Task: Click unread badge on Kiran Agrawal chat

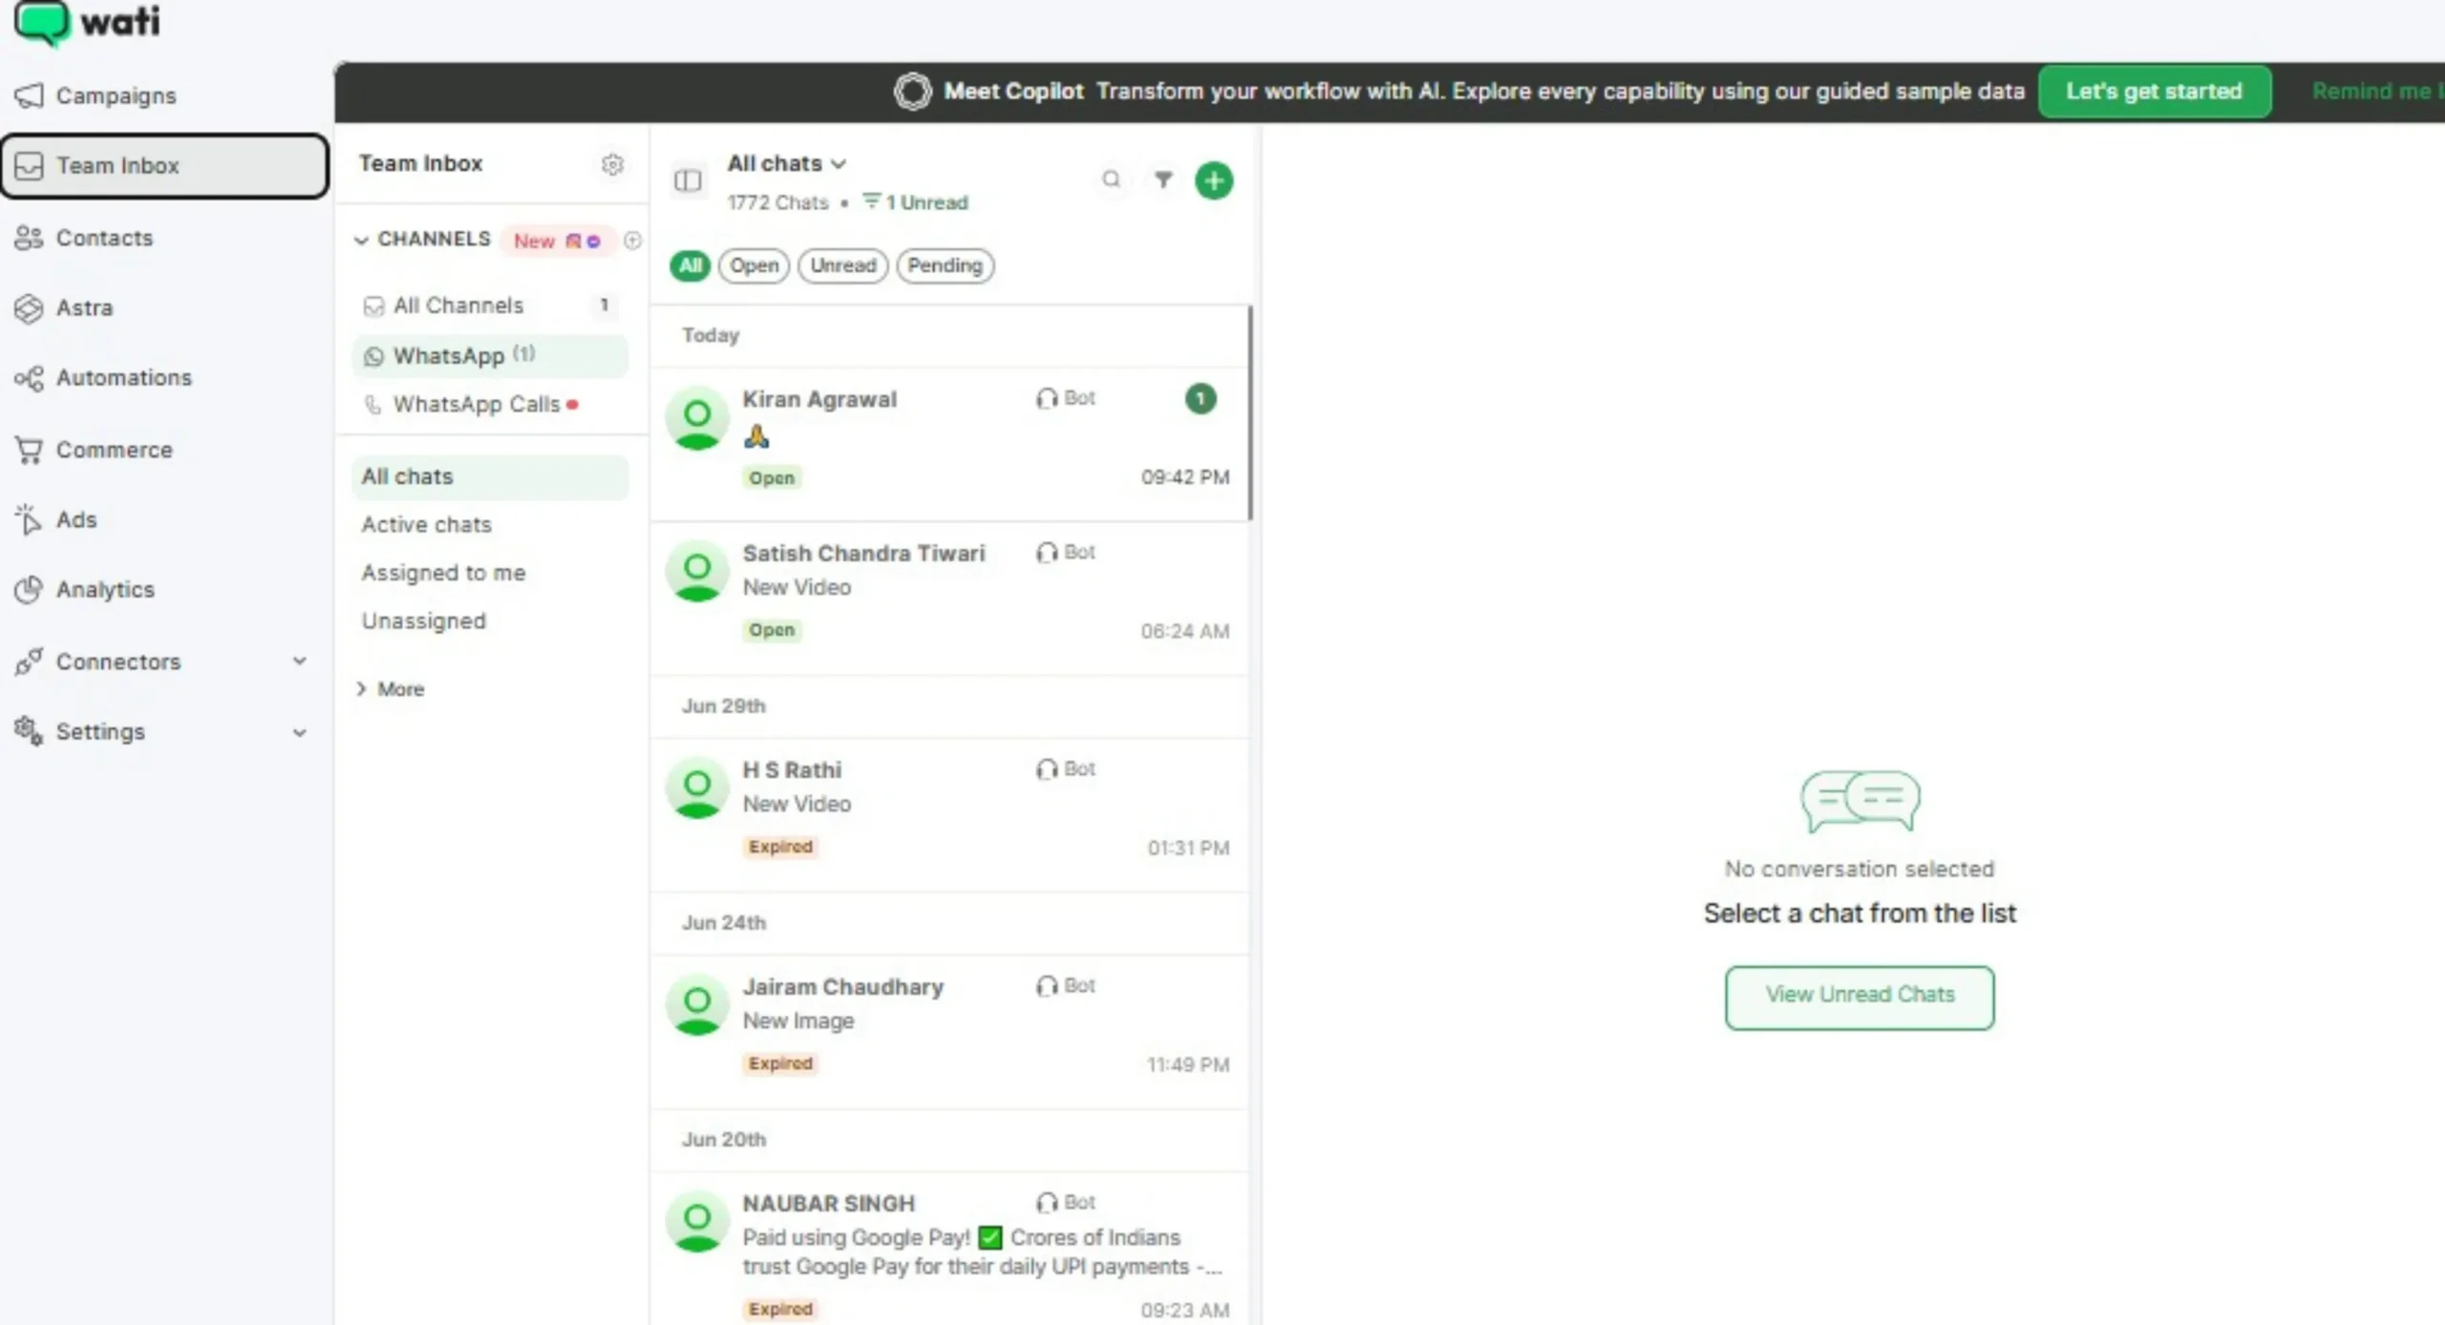Action: tap(1201, 398)
